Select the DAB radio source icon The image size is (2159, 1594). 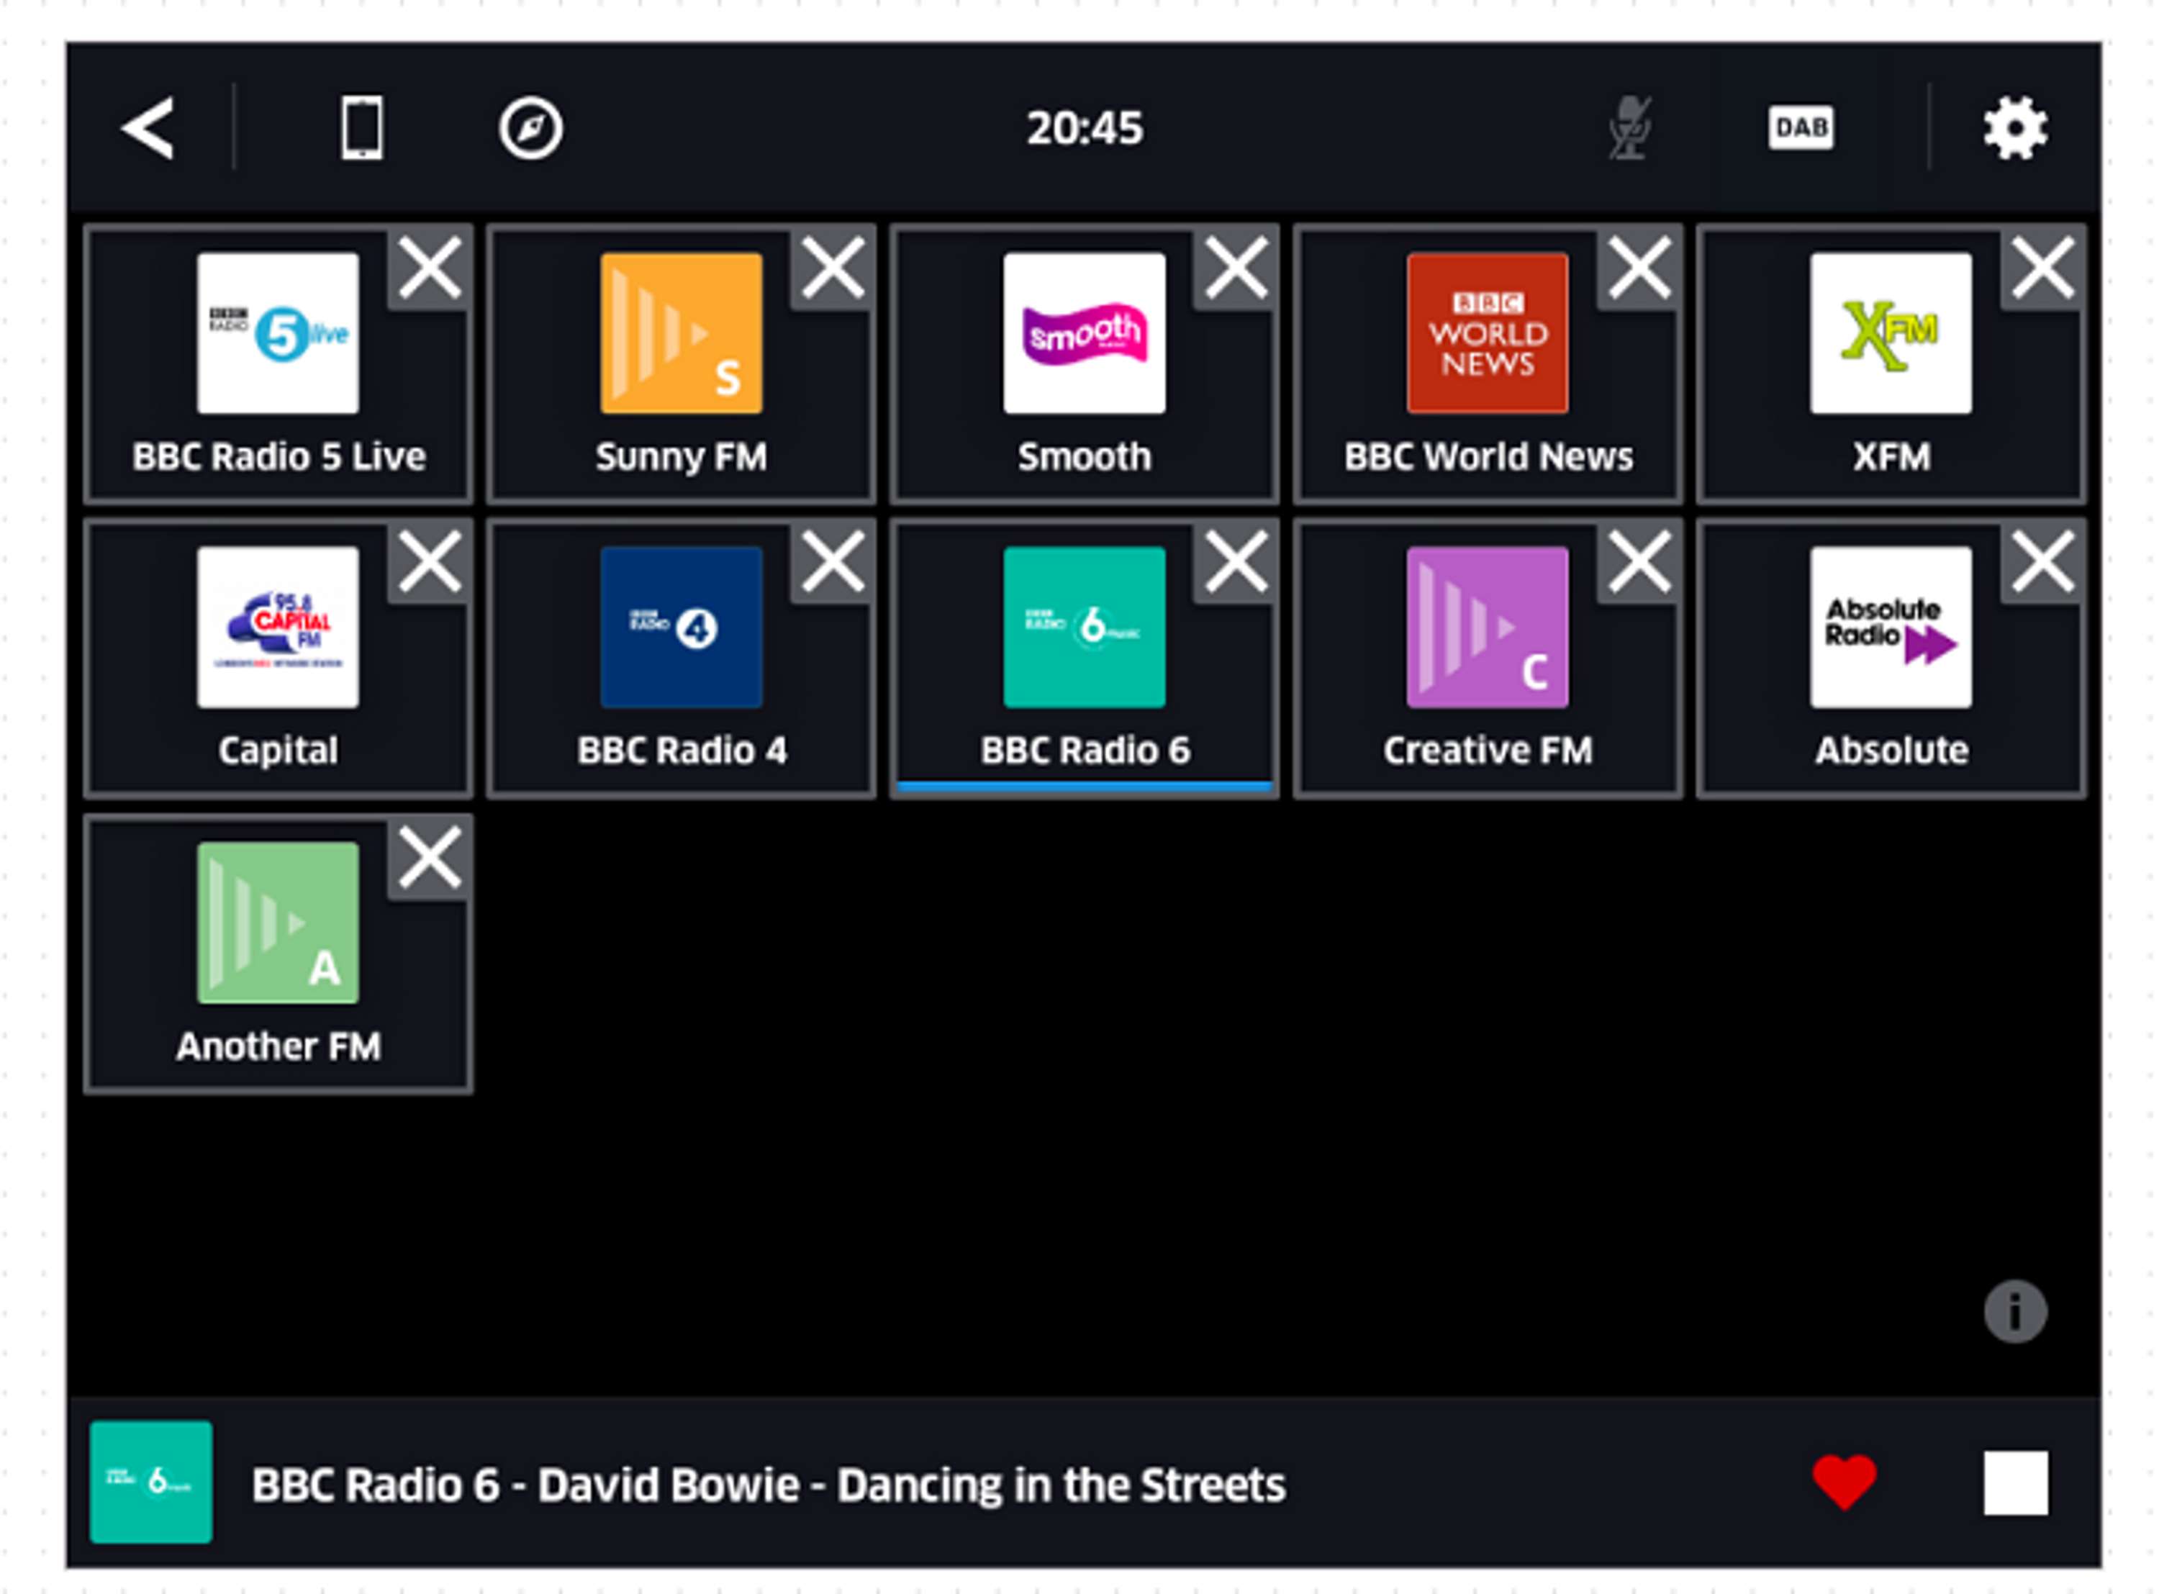pos(1801,127)
